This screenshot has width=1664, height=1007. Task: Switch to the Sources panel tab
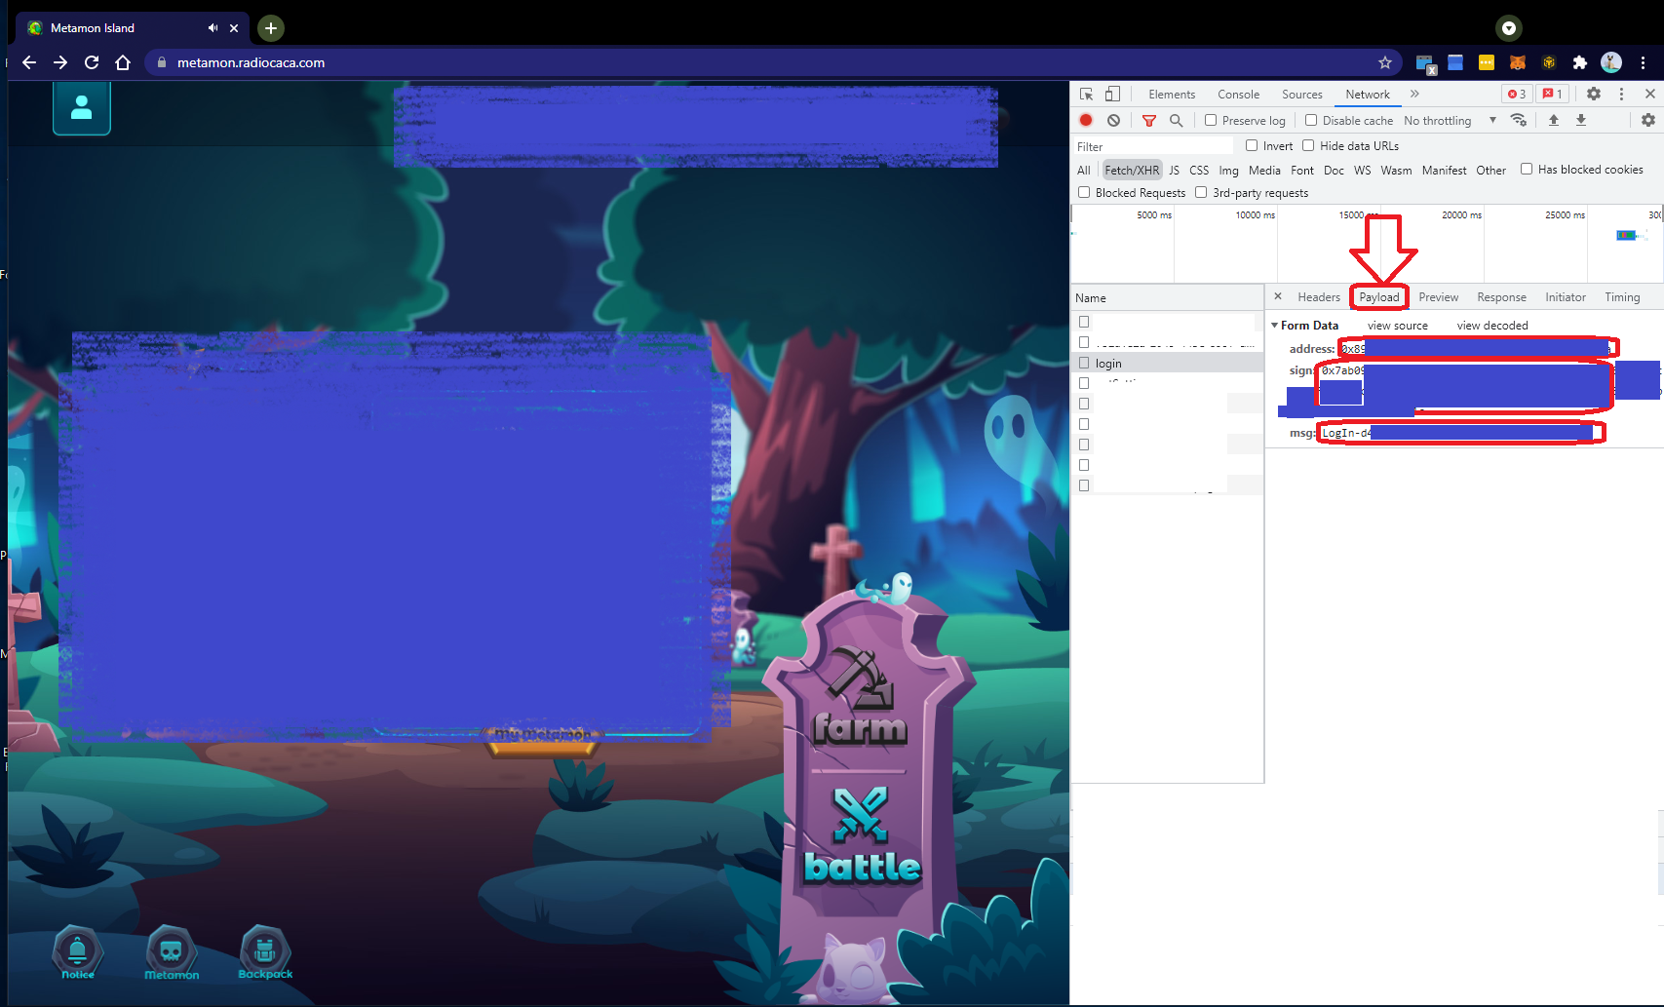1302,95
